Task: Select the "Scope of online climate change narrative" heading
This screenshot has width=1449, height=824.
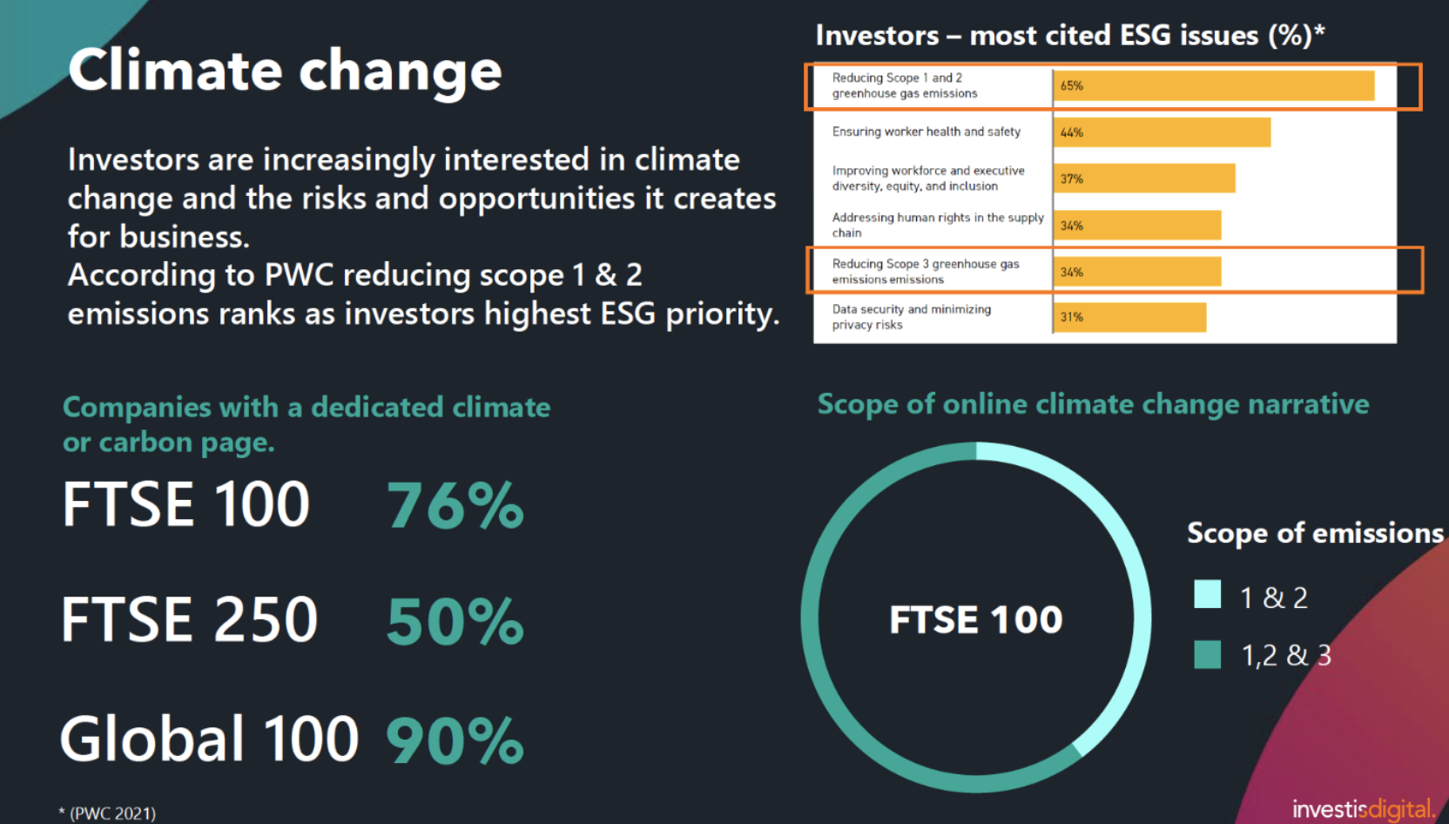Action: (x=1093, y=404)
